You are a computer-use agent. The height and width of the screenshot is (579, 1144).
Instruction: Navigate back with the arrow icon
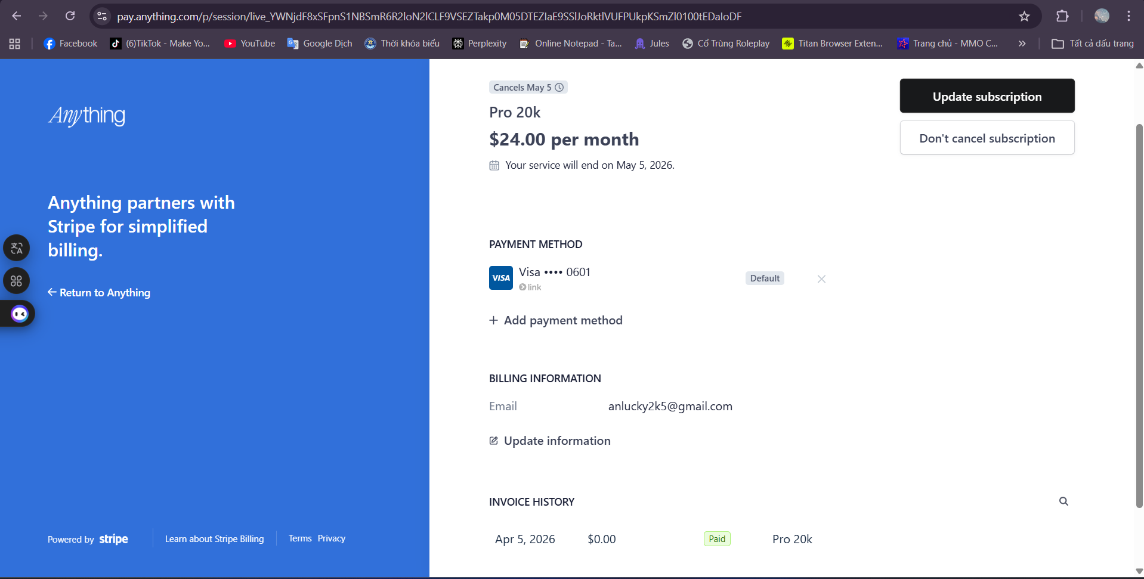(16, 16)
